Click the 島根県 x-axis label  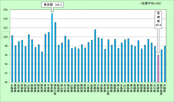point(115,88)
